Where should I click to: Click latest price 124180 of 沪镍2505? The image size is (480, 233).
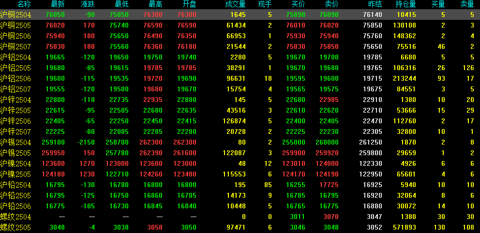tap(53, 175)
